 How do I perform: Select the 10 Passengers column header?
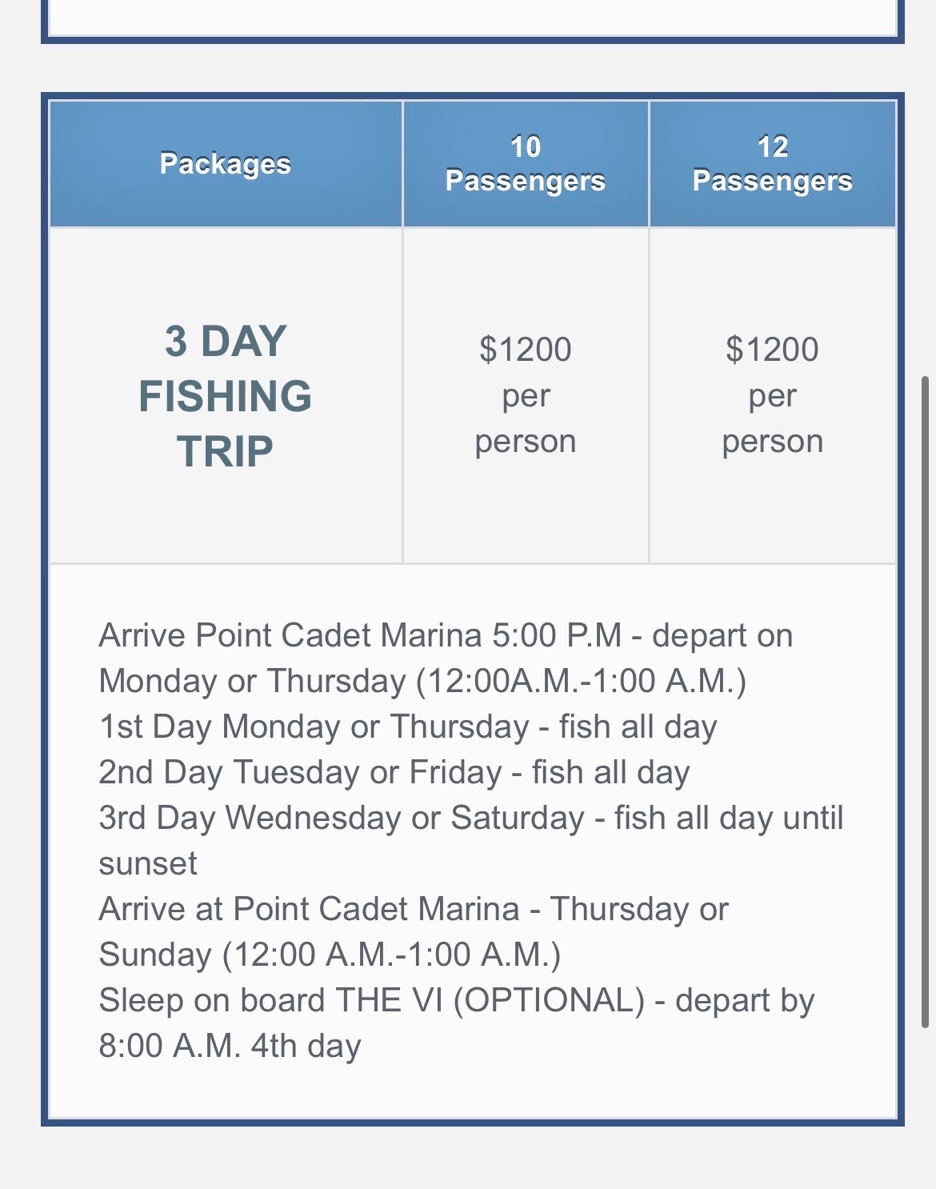click(x=525, y=164)
